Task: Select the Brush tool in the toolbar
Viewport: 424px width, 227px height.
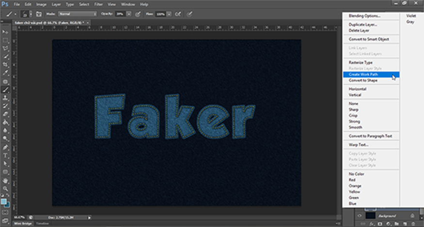Action: click(x=5, y=90)
